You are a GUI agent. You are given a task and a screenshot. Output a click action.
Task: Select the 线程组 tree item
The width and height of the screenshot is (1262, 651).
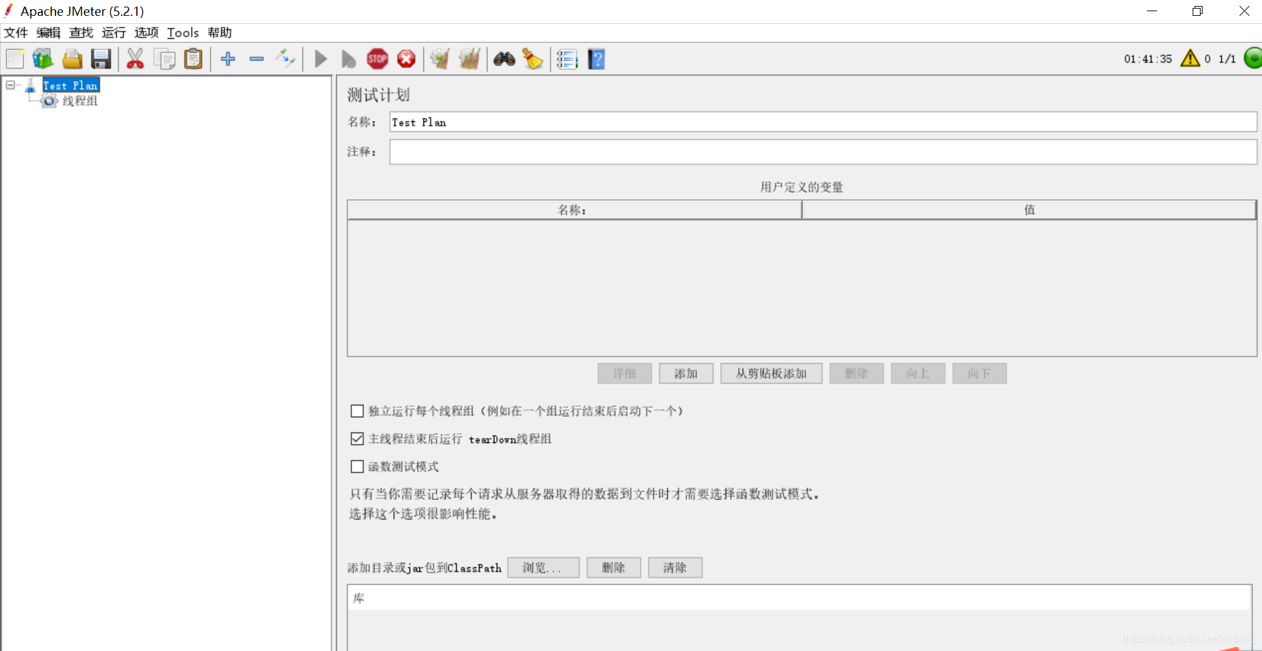pyautogui.click(x=79, y=101)
